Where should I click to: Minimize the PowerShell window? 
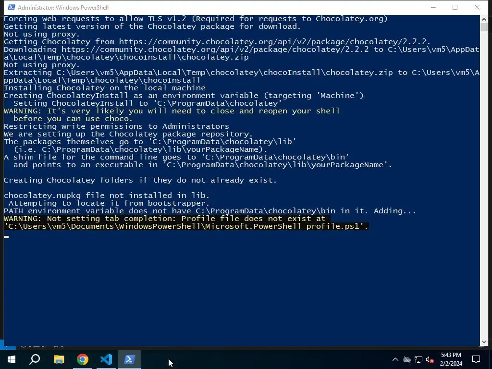(433, 7)
